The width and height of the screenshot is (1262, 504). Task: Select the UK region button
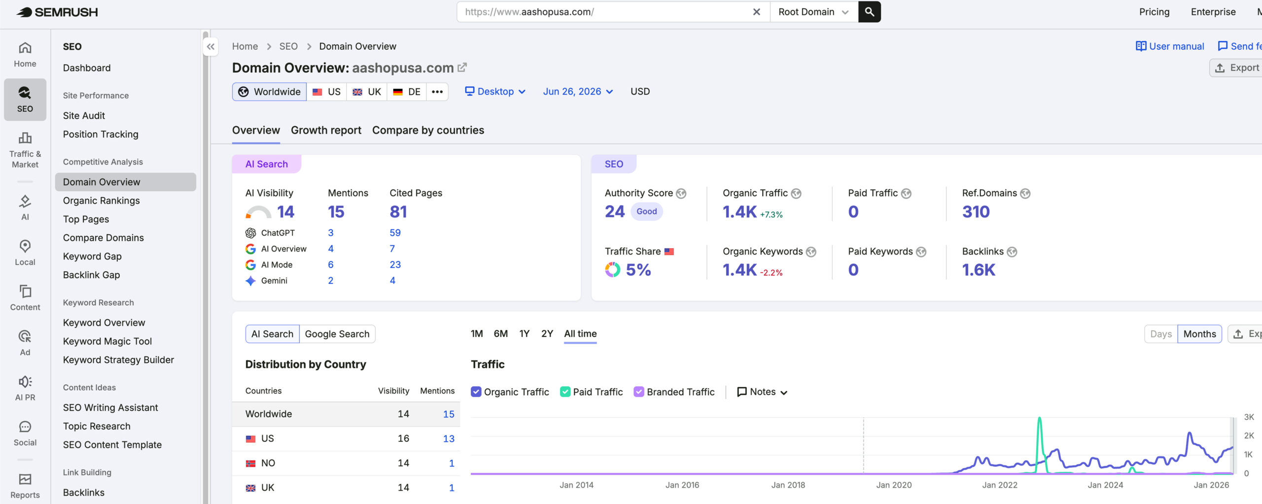point(367,92)
